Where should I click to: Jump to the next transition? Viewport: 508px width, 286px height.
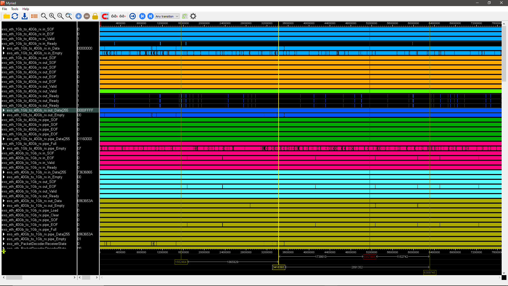(150, 16)
